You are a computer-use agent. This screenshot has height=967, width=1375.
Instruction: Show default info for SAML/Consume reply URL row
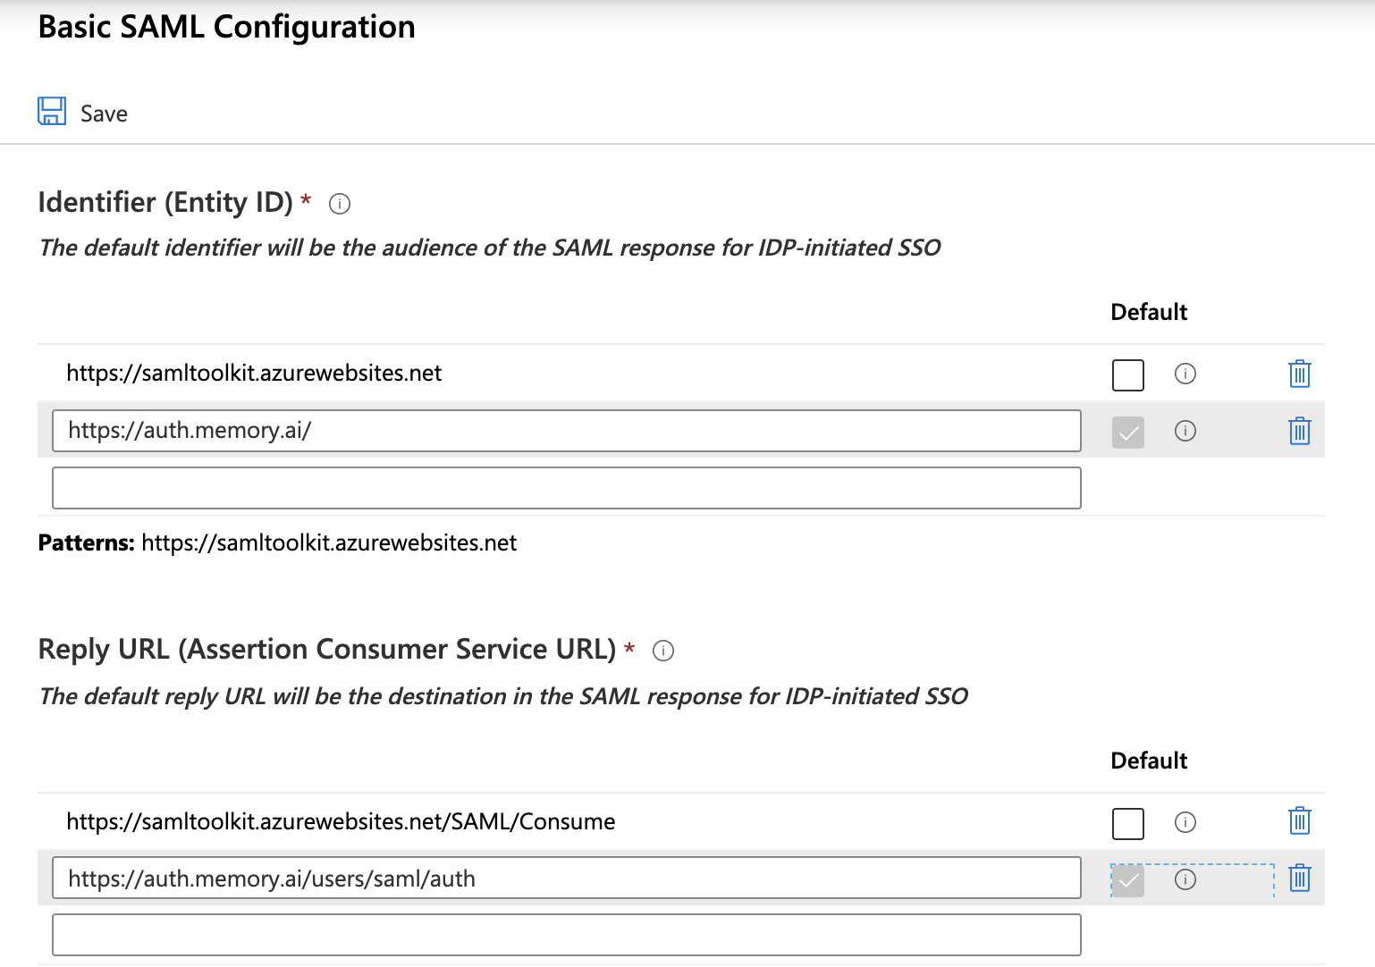[x=1185, y=822]
